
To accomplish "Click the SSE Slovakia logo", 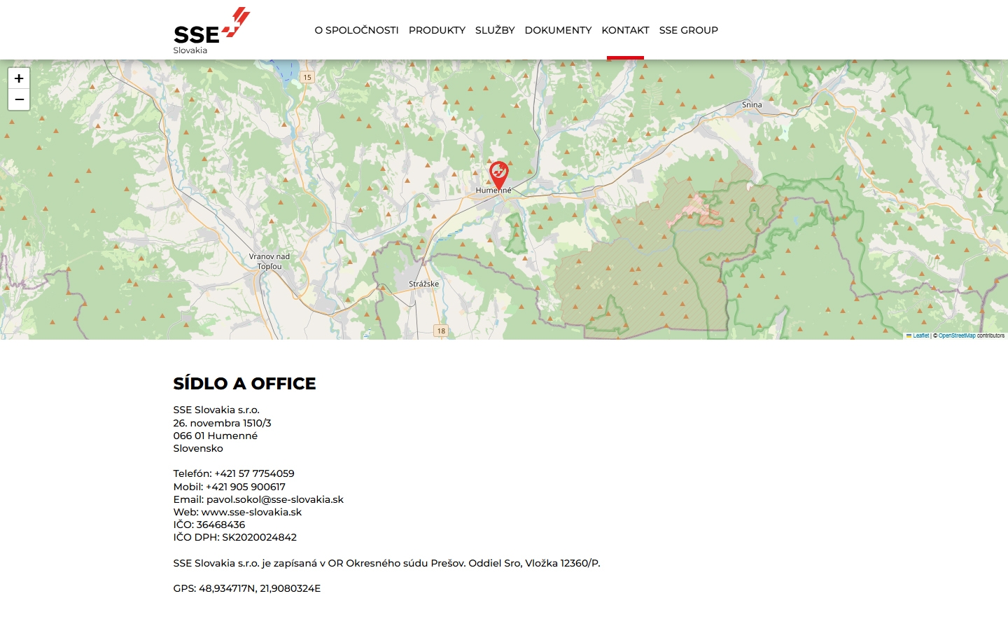I will tap(211, 31).
